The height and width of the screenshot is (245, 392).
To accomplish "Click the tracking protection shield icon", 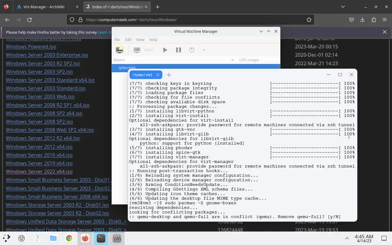I will [72, 20].
